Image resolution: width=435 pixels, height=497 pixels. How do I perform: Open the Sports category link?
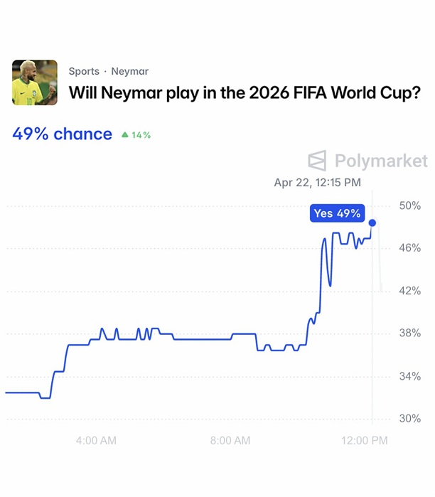[84, 71]
